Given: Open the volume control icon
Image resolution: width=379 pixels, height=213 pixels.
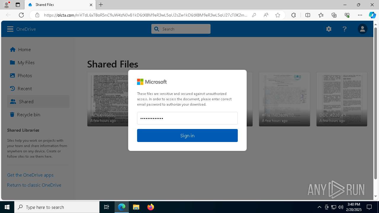Looking at the screenshot, I should (341, 207).
